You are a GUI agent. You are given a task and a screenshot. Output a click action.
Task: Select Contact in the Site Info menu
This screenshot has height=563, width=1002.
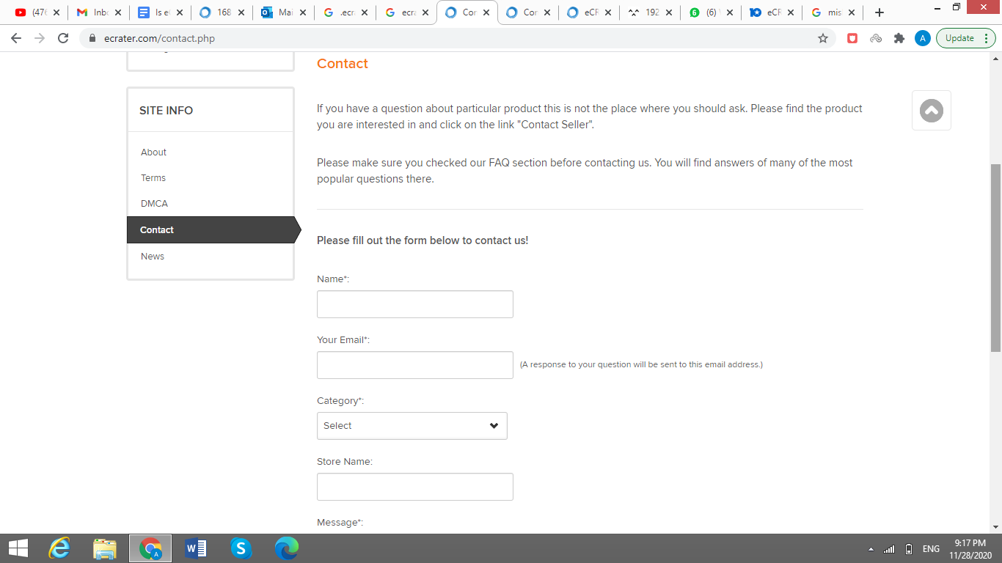(x=213, y=230)
